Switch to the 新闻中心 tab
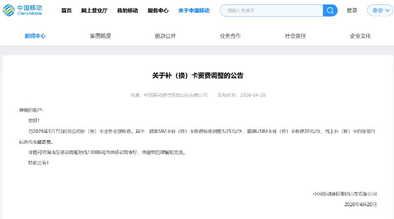Screen dimensions: 394x219 pyautogui.click(x=35, y=36)
